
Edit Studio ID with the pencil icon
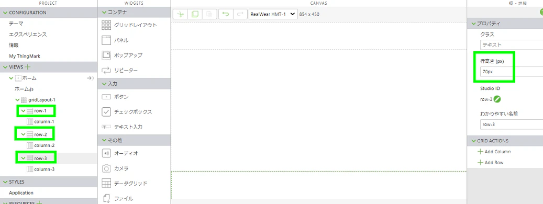[x=497, y=99]
